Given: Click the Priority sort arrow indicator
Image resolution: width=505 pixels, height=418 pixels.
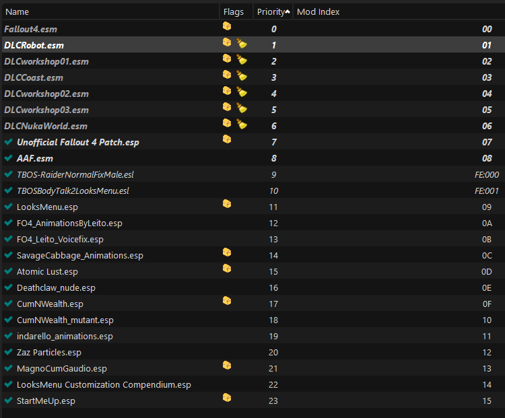Looking at the screenshot, I should [288, 11].
